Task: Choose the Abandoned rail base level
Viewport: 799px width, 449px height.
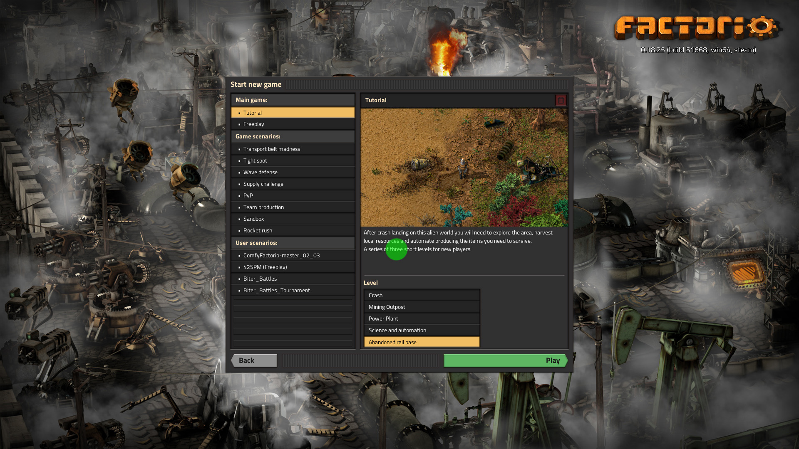Action: tap(422, 342)
